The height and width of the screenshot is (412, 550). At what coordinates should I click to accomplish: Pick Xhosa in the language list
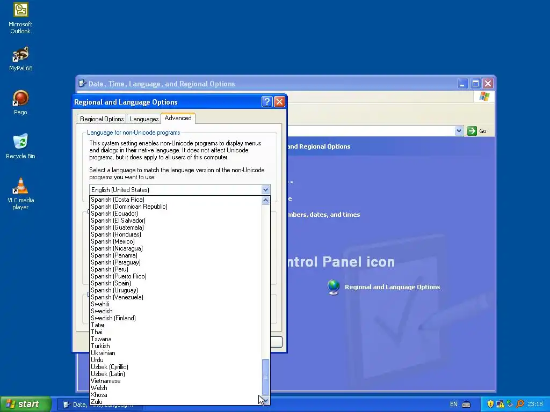pyautogui.click(x=176, y=395)
